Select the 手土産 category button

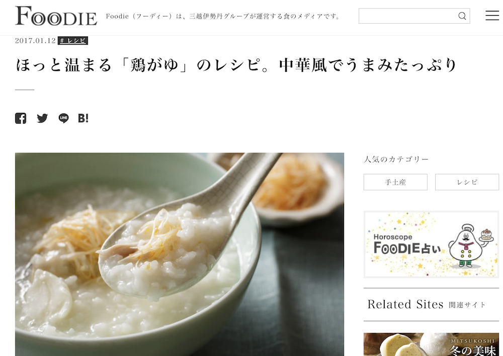395,182
